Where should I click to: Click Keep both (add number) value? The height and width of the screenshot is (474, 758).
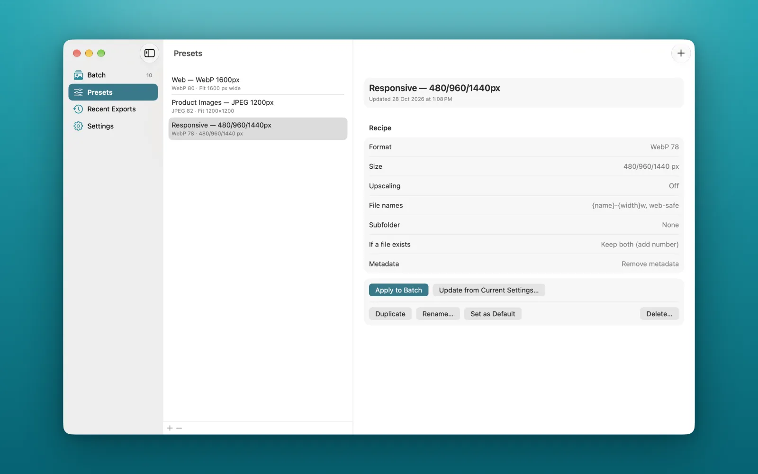pyautogui.click(x=640, y=244)
